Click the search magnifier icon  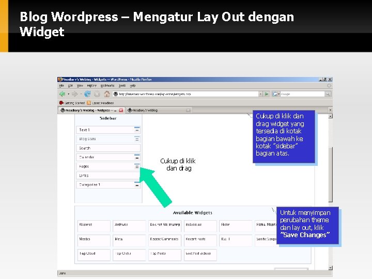point(328,94)
